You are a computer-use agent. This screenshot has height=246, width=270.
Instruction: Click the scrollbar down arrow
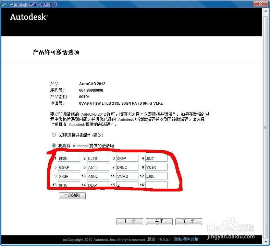pos(266,241)
